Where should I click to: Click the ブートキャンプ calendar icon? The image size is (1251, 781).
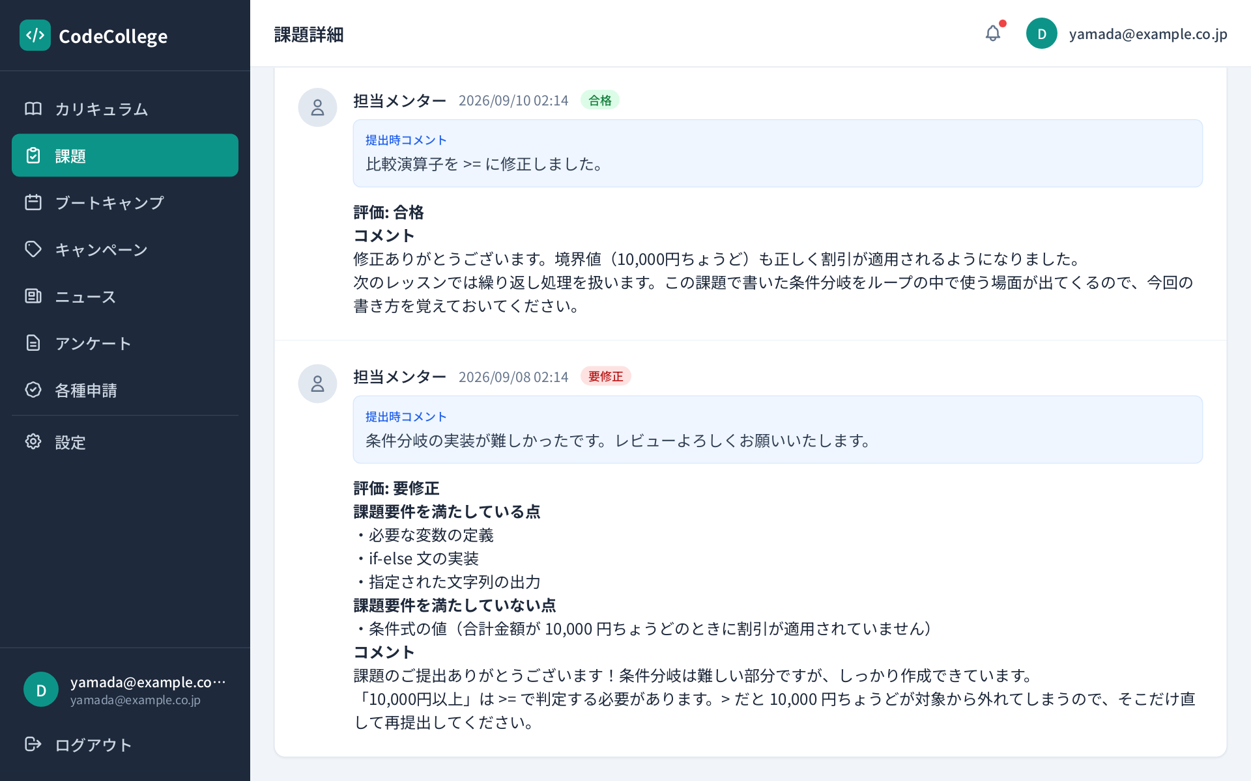click(33, 202)
